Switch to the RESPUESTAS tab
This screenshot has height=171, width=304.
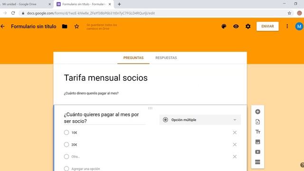click(166, 58)
